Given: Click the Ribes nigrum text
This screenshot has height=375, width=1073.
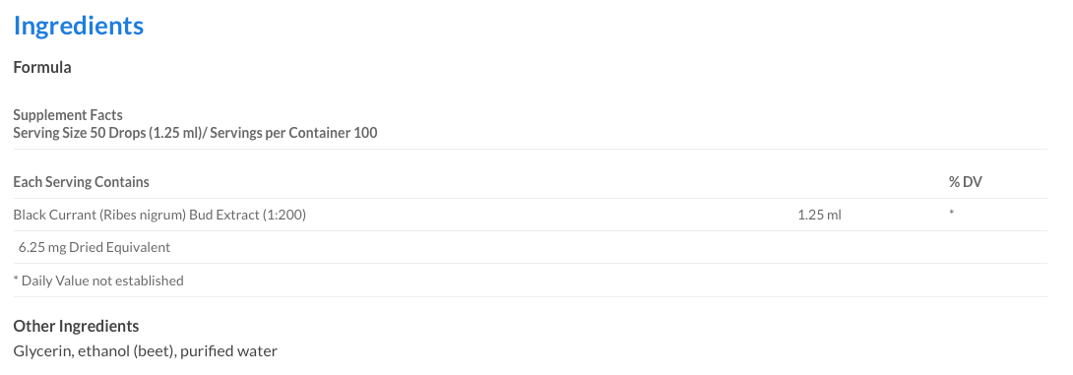Looking at the screenshot, I should tap(143, 215).
